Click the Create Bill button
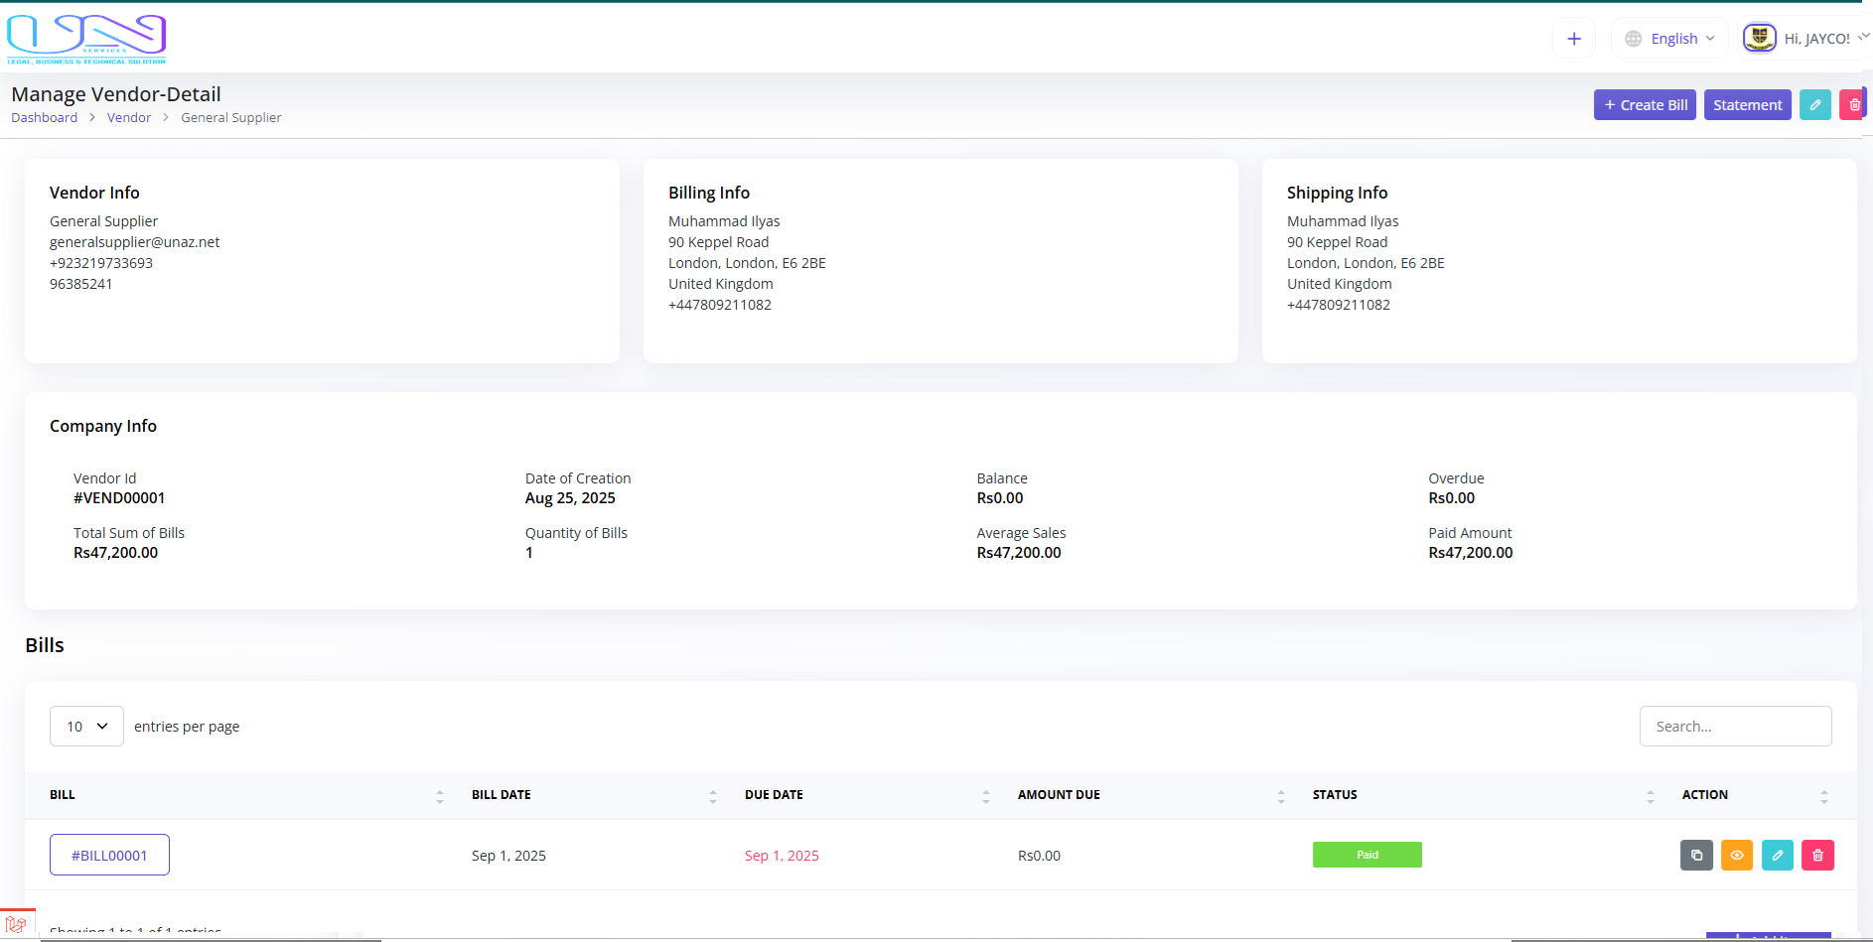This screenshot has height=942, width=1873. tap(1645, 105)
